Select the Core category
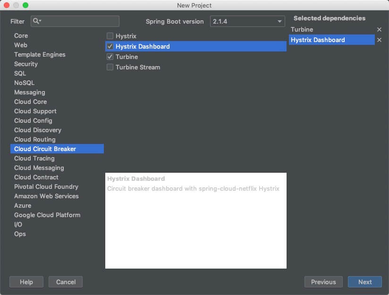This screenshot has width=389, height=295. [x=57, y=35]
